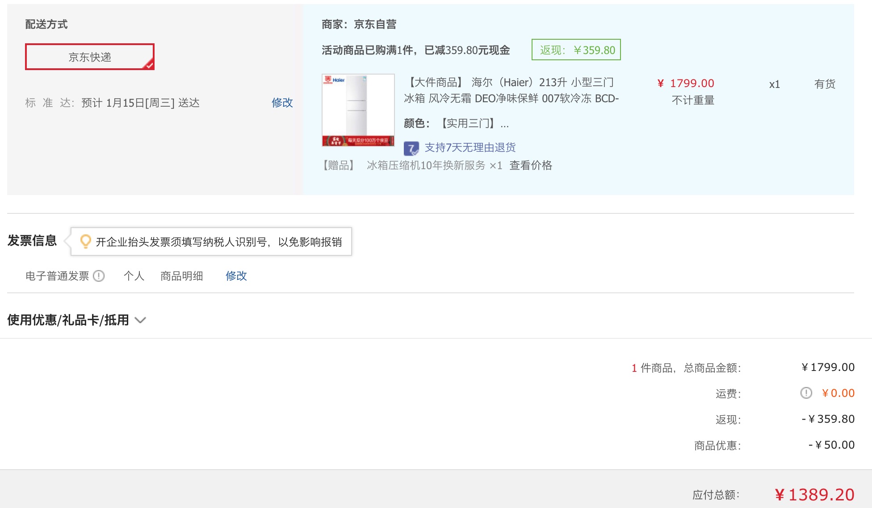
Task: Click the 返现 -¥359.80 amount
Action: pyautogui.click(x=828, y=419)
